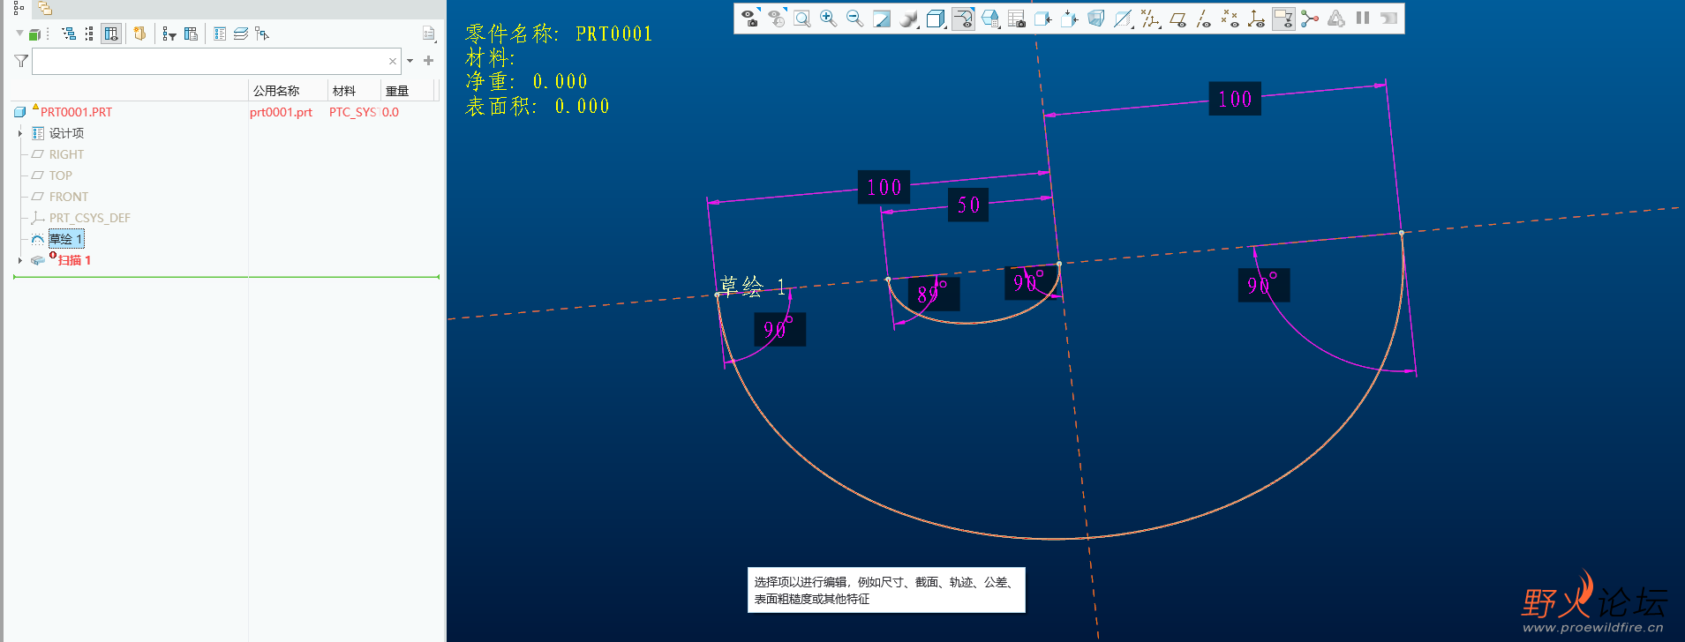The width and height of the screenshot is (1685, 642).
Task: Click the tree columns document icon
Action: coord(191,34)
